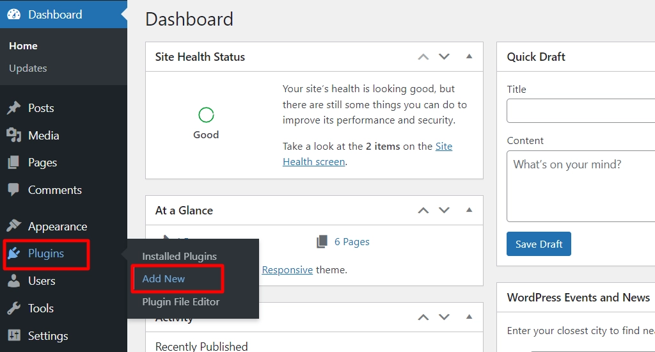
Task: Choose Installed Plugins from flyout
Action: click(179, 256)
